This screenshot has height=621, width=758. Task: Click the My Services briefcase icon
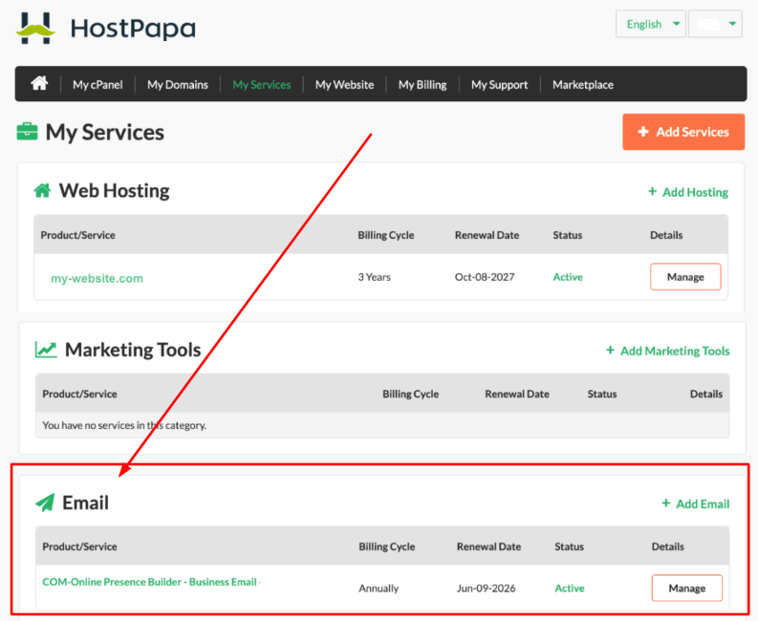point(27,132)
